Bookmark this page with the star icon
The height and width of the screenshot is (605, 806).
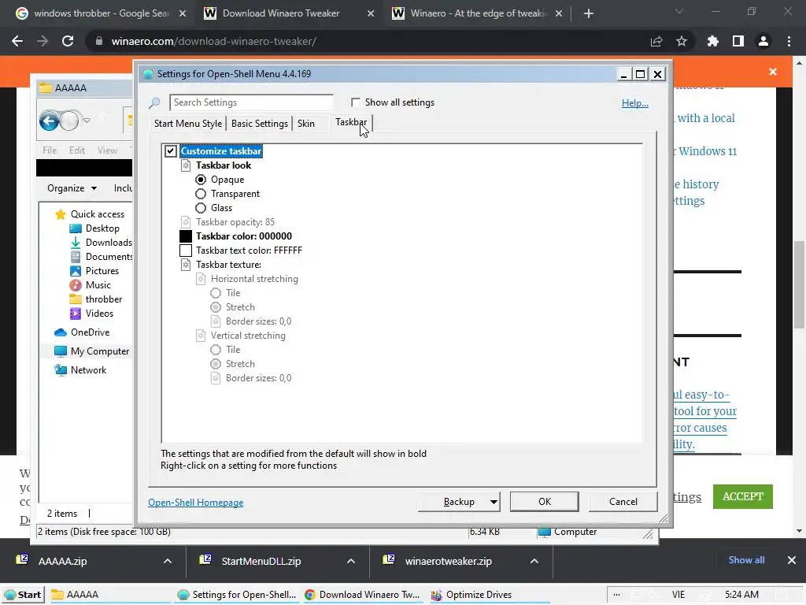click(682, 41)
